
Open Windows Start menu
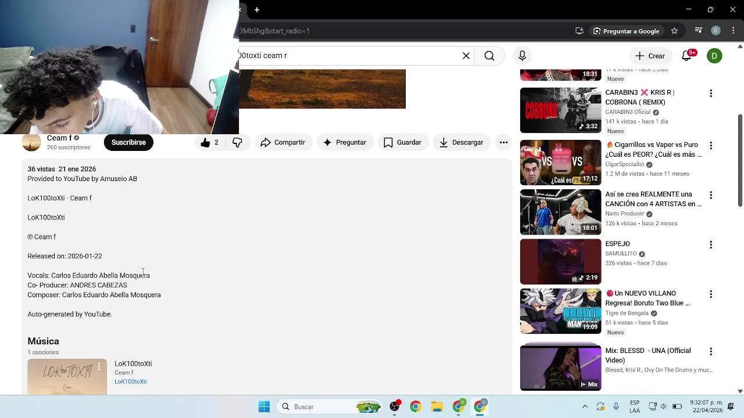(264, 407)
